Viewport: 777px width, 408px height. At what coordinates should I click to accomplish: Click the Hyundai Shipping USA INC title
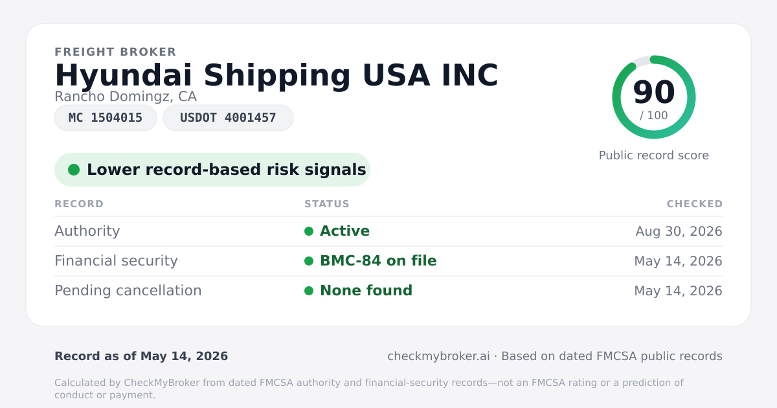pyautogui.click(x=276, y=75)
